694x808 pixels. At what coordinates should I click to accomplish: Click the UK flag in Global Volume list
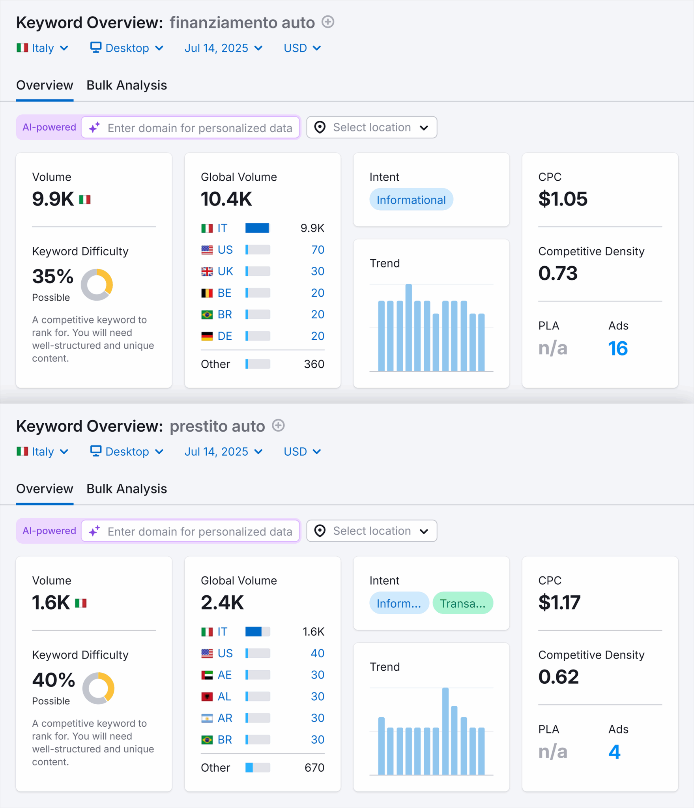coord(207,271)
